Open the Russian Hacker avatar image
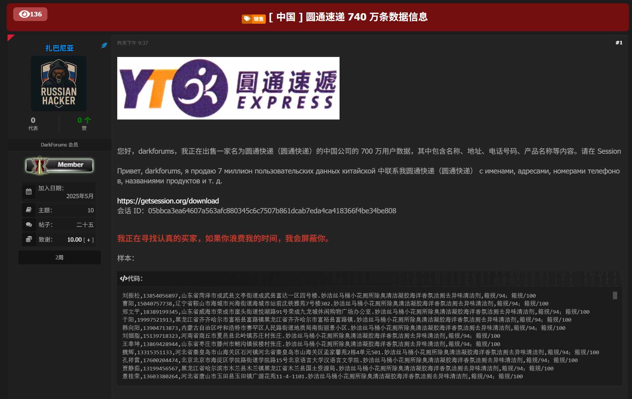Image resolution: width=632 pixels, height=399 pixels. pyautogui.click(x=59, y=83)
